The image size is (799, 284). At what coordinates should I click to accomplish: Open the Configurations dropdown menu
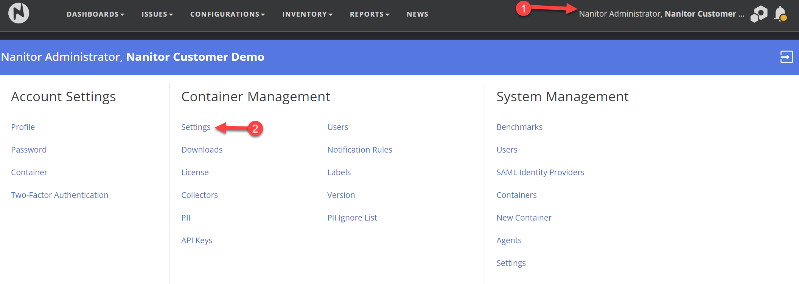(227, 14)
